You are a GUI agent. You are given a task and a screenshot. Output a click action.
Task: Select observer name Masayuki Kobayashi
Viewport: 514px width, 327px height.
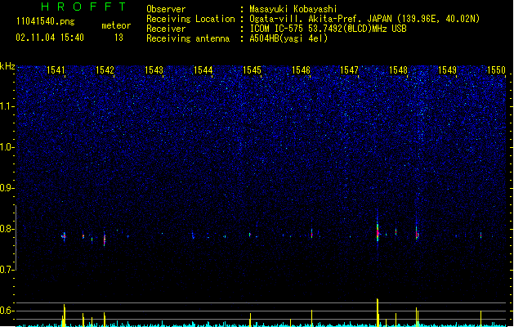293,9
